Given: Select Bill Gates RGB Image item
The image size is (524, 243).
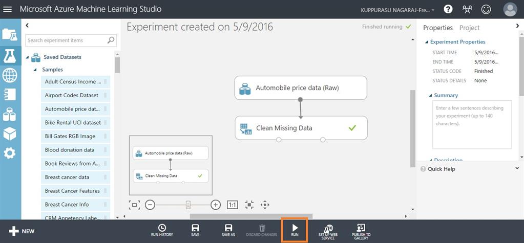Looking at the screenshot, I should click(x=75, y=136).
